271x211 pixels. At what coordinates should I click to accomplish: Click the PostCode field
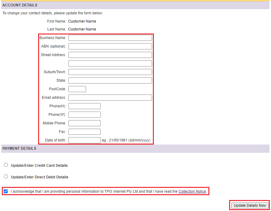(x=77, y=89)
